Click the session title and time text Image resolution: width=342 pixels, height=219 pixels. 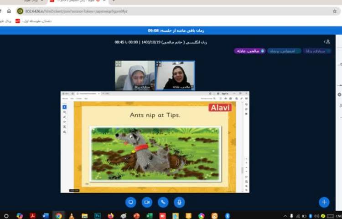coord(161,42)
